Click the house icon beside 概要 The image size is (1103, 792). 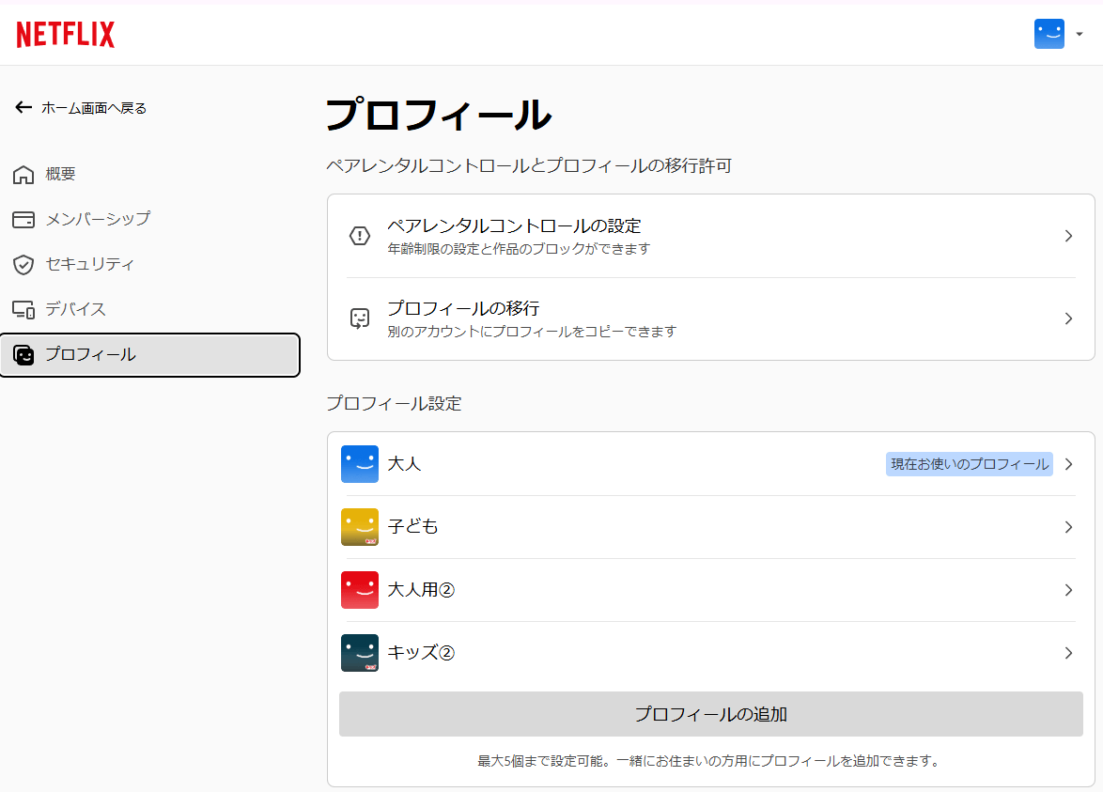pyautogui.click(x=23, y=175)
